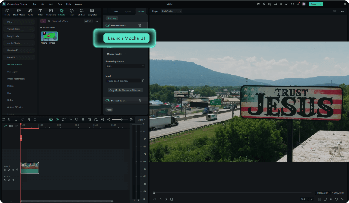
Task: Collapse the Boris FX category
Action: (19, 58)
